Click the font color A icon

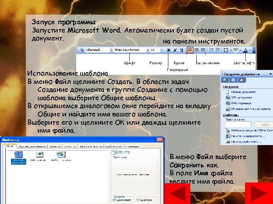click(x=245, y=50)
